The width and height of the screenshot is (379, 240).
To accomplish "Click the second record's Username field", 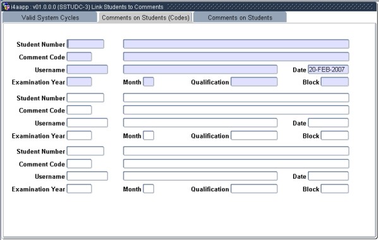I will (x=87, y=123).
